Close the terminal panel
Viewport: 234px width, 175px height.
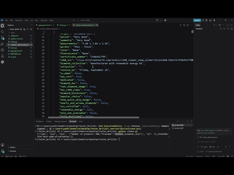tap(192, 121)
